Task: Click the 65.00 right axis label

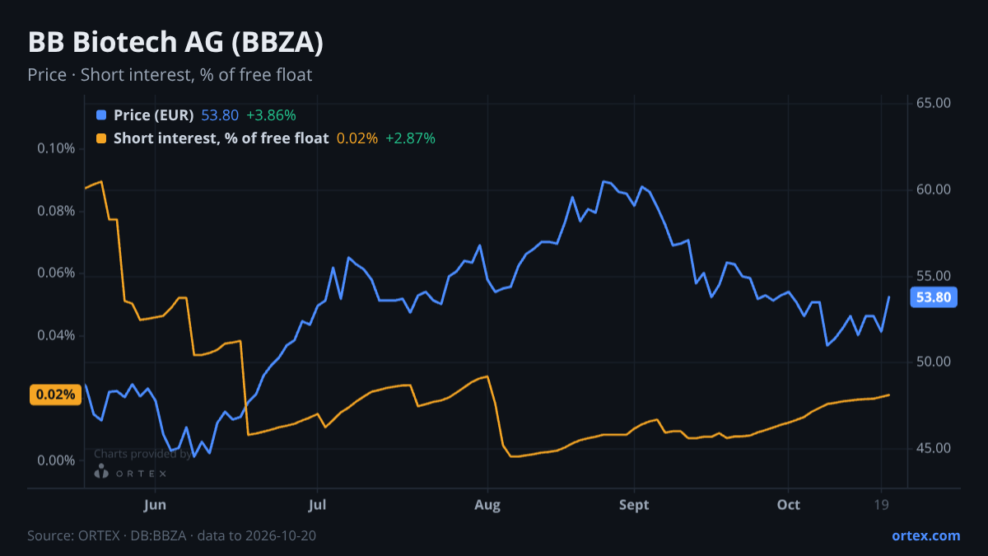Action: pos(934,103)
